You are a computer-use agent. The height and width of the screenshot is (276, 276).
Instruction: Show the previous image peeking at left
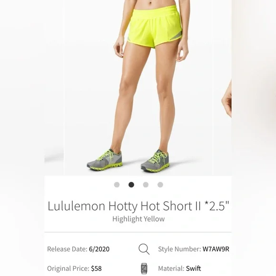(x=54, y=88)
